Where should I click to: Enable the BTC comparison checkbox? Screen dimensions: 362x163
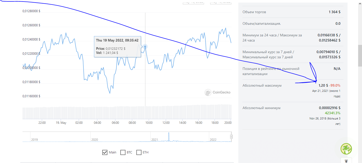point(123,152)
